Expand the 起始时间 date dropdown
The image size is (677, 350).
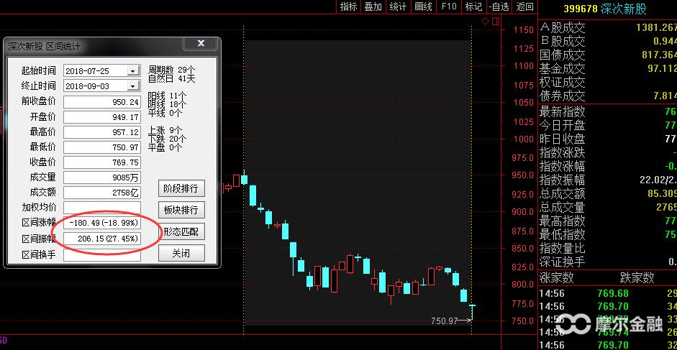(x=134, y=70)
